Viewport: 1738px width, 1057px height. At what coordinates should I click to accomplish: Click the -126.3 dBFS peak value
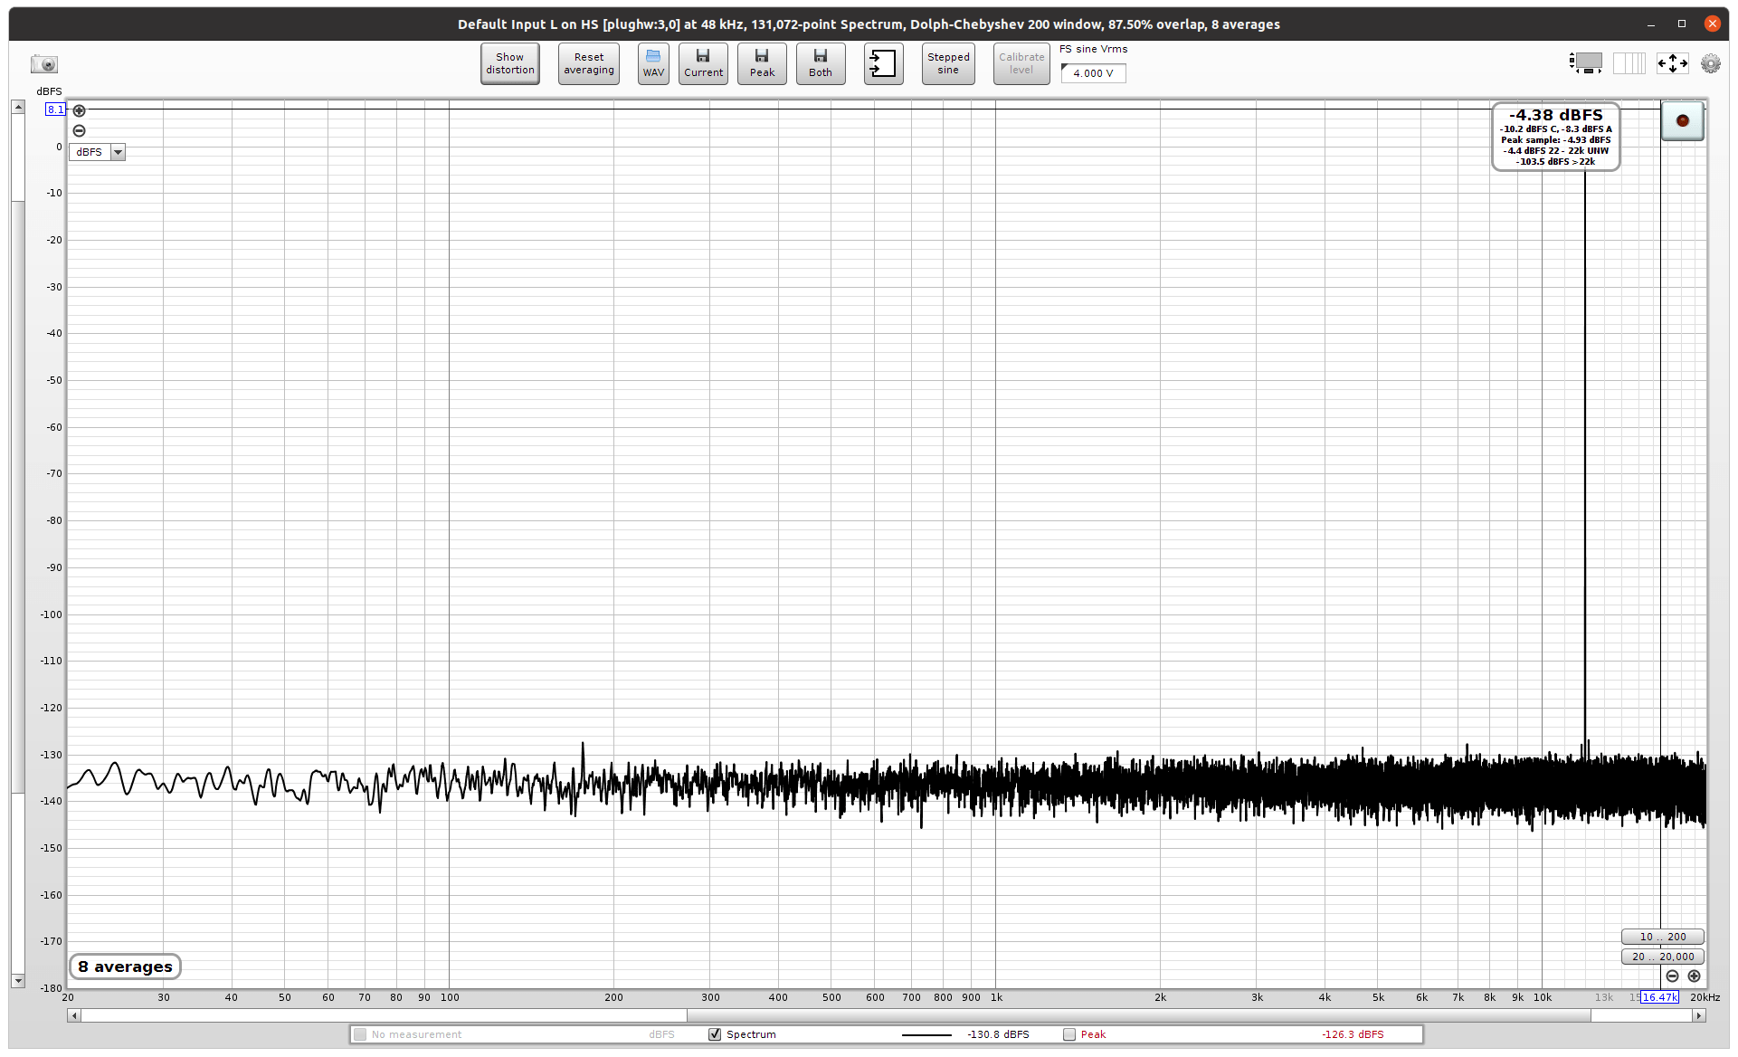tap(1353, 1034)
